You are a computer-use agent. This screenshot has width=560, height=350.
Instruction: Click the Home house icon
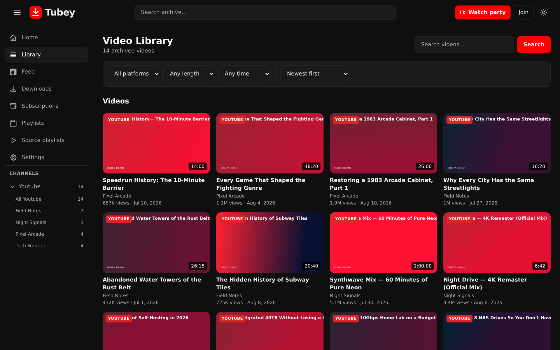click(13, 38)
